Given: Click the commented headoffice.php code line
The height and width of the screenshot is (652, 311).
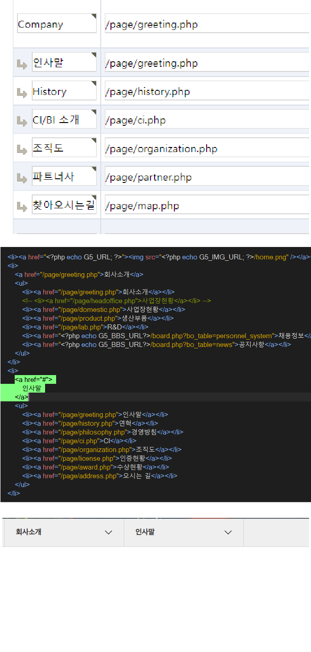Looking at the screenshot, I should [116, 301].
